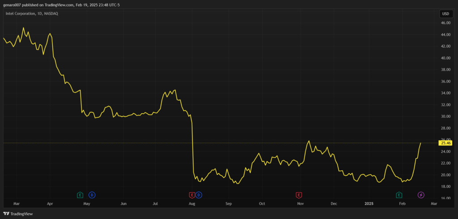Click the green earnings marker near May
This screenshot has height=219, width=458.
coord(80,195)
